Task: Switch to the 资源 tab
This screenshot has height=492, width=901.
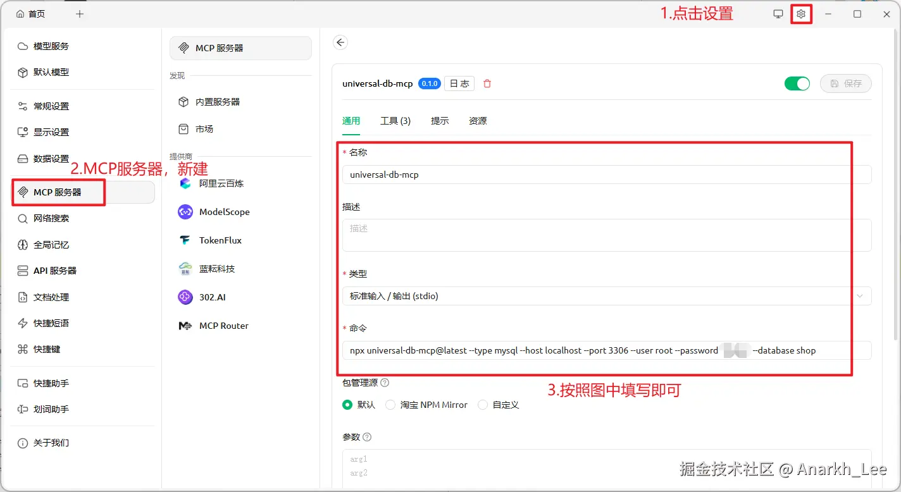Action: [478, 121]
